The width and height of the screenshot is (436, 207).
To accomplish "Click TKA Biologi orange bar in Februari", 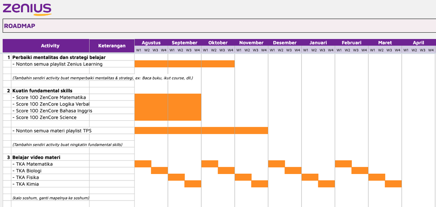I will tap(360, 171).
